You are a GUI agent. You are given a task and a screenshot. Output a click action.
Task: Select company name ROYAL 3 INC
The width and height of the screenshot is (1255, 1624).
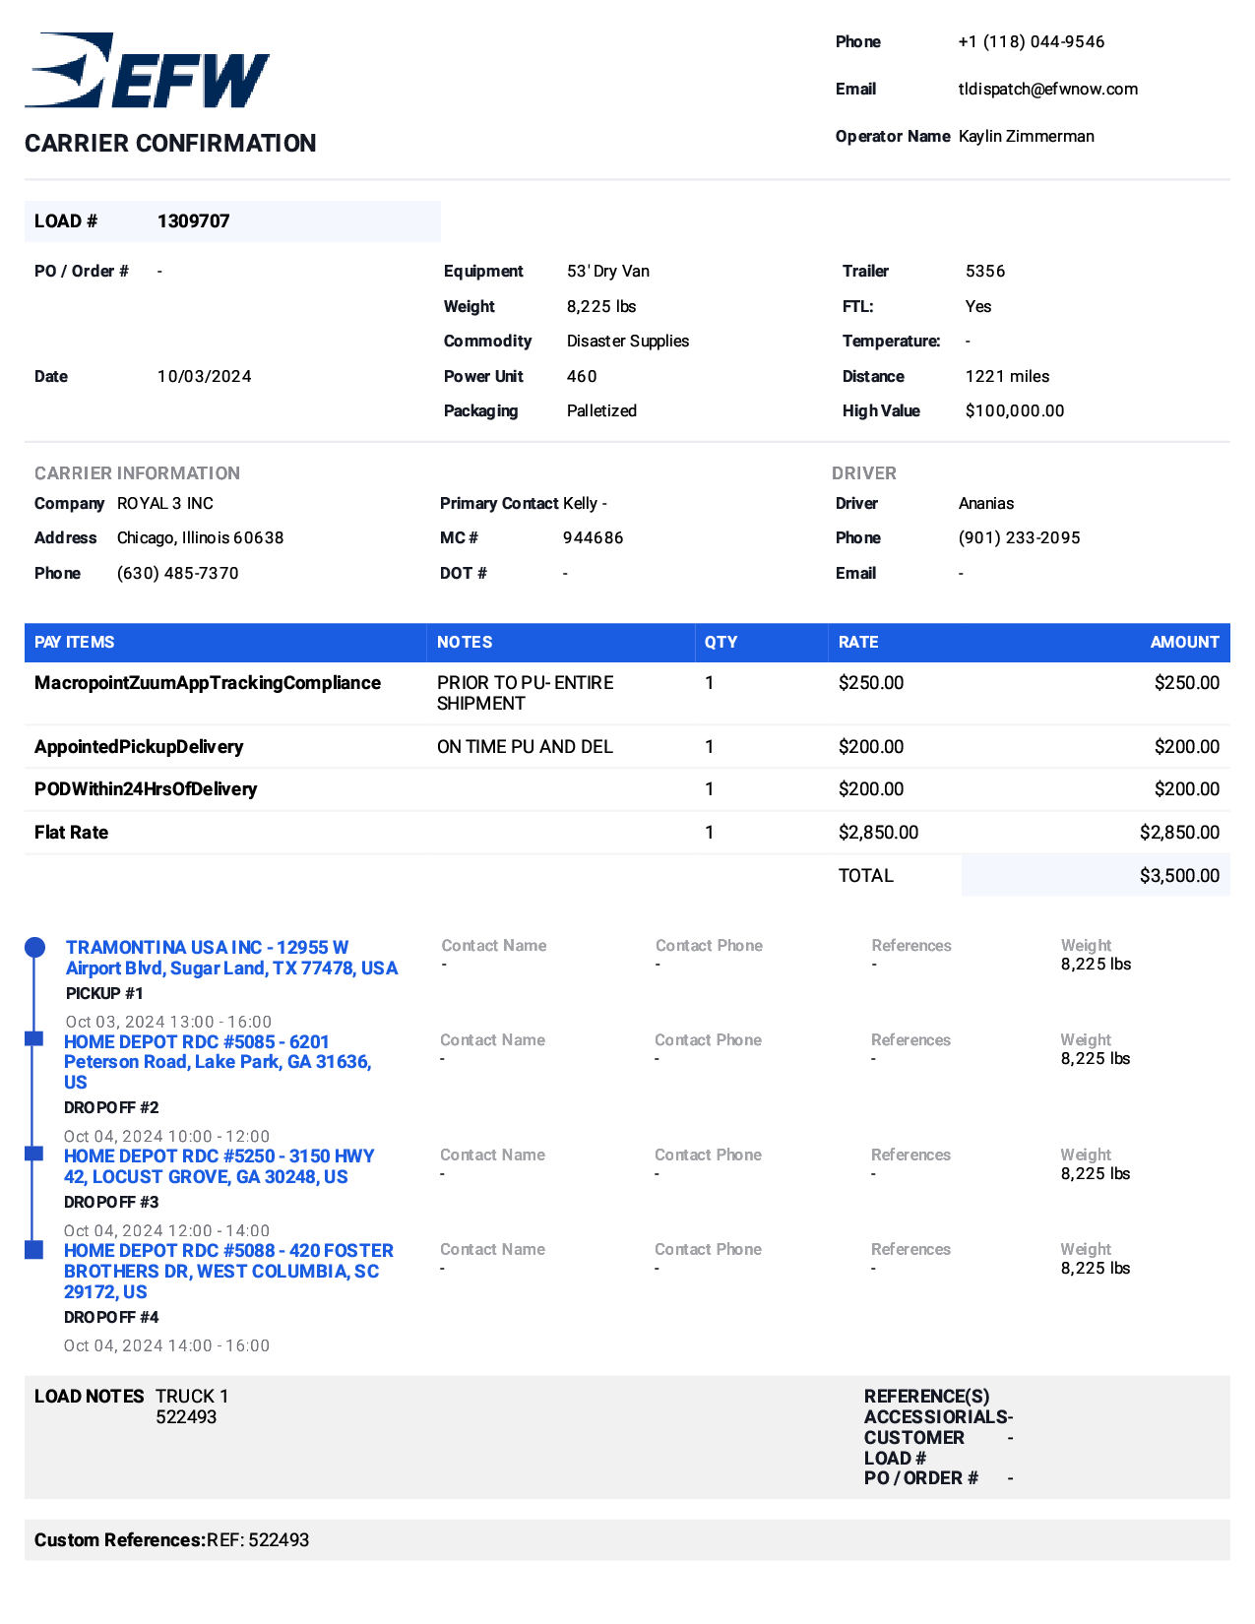pyautogui.click(x=165, y=503)
